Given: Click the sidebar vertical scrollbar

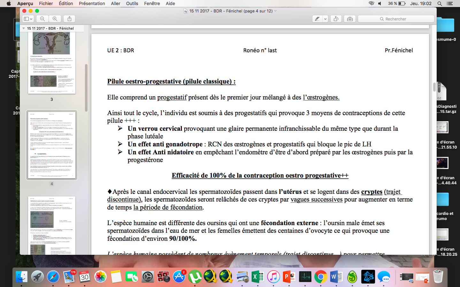Looking at the screenshot, I should point(86,88).
